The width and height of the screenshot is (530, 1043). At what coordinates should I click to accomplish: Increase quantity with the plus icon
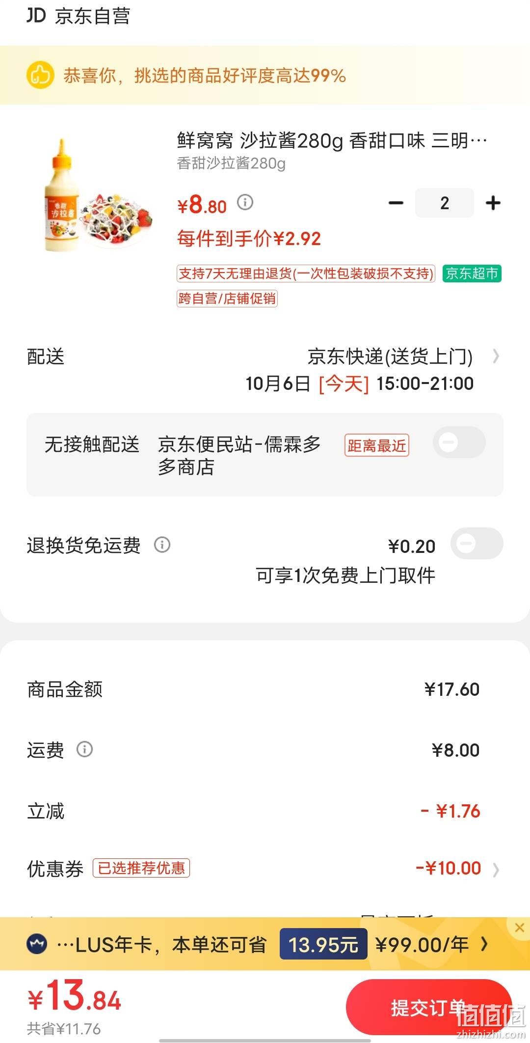pyautogui.click(x=493, y=203)
